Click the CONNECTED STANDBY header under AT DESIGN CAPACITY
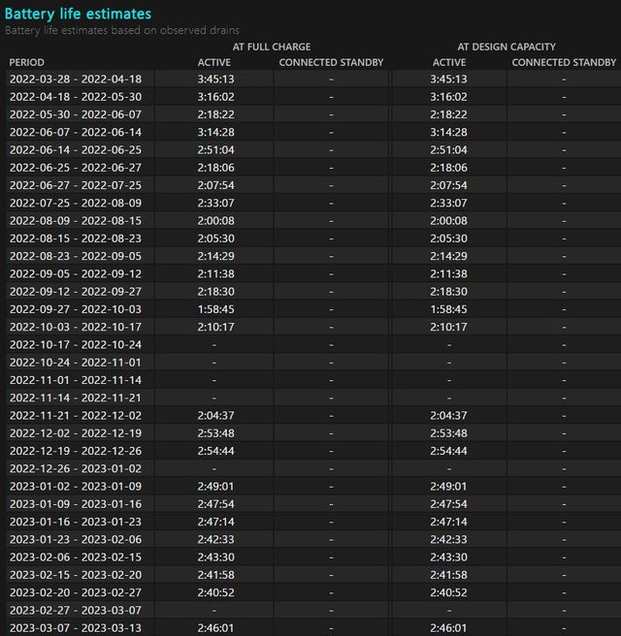 pyautogui.click(x=564, y=63)
